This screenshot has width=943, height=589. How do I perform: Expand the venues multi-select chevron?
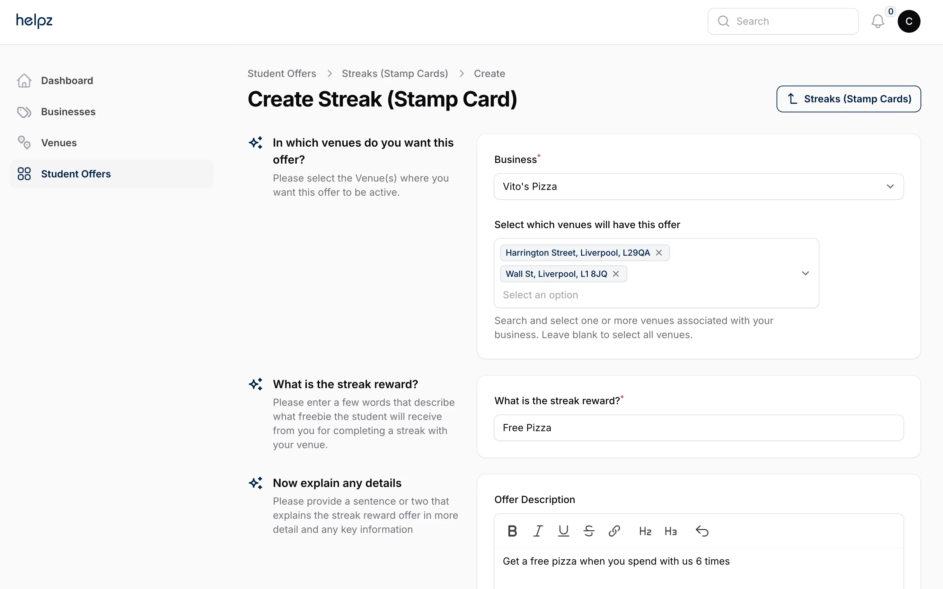[805, 273]
